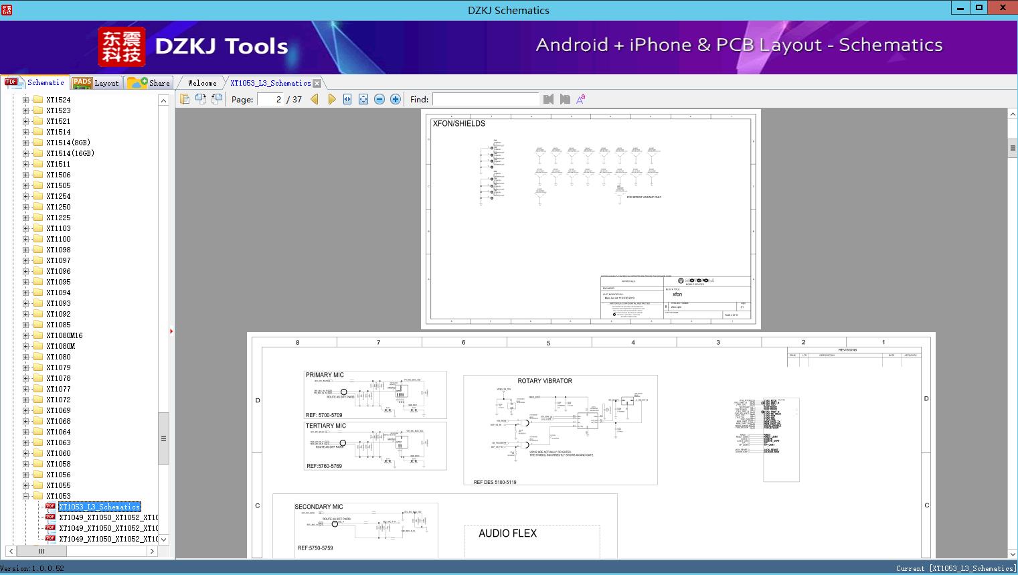Click the Current [XT1053_L3_Schematics] status text
The width and height of the screenshot is (1018, 575).
[956, 568]
